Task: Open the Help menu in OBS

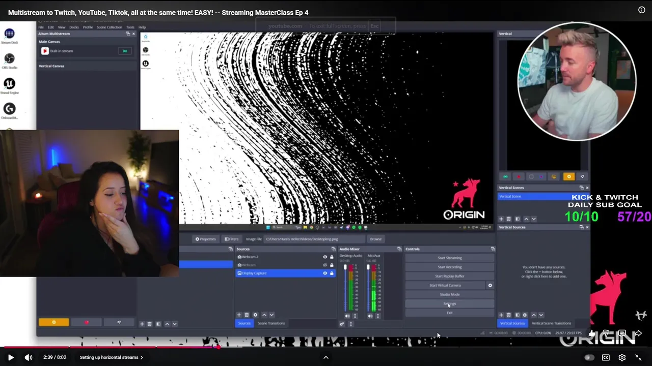Action: (142, 27)
